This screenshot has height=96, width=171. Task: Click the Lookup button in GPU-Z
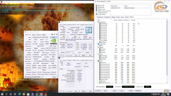point(53,37)
